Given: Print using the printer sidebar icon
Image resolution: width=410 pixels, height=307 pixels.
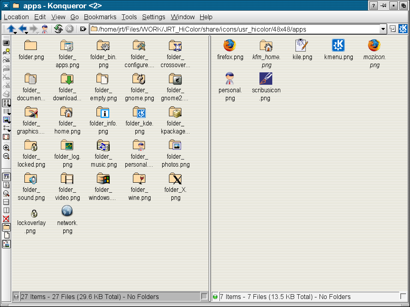Looking at the screenshot, I should 6,94.
